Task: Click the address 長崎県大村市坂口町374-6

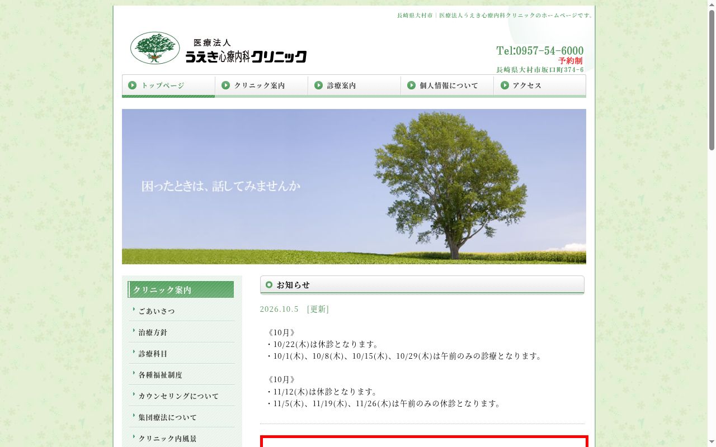Action: (x=540, y=70)
